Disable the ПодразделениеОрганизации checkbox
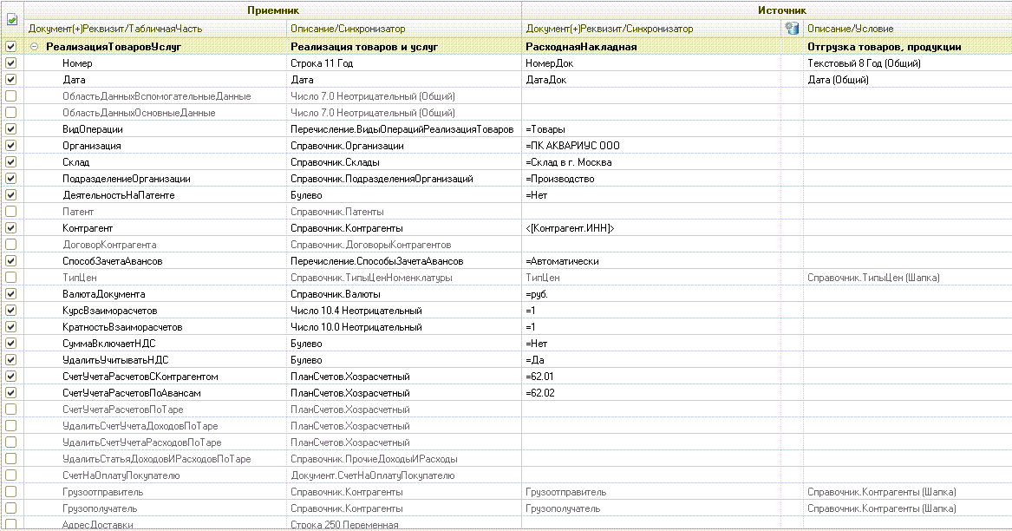The width and height of the screenshot is (1012, 531). [x=11, y=178]
